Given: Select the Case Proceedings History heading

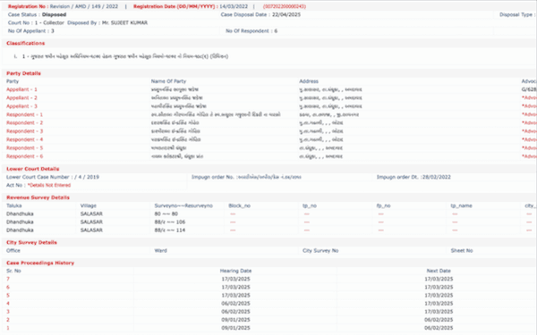Looking at the screenshot, I should [40, 263].
